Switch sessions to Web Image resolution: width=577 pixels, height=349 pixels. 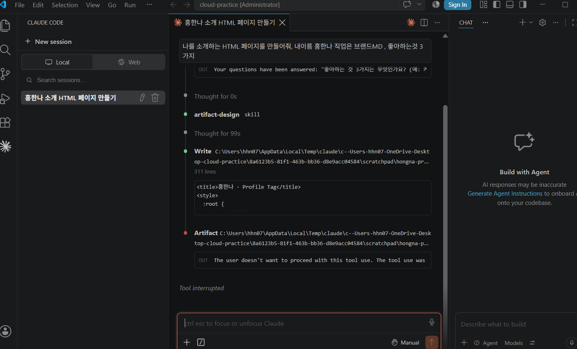129,62
